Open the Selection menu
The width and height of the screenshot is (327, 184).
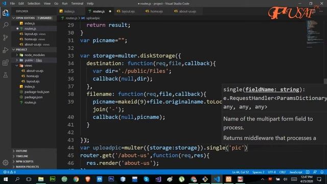click(x=34, y=4)
